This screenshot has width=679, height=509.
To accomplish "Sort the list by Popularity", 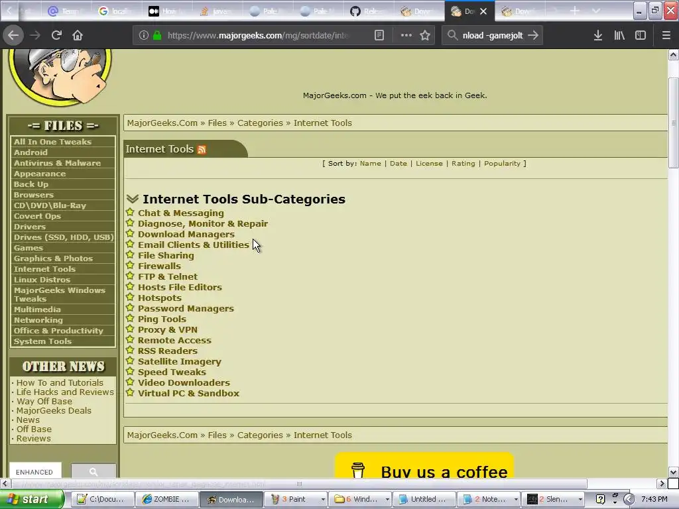I will (502, 164).
